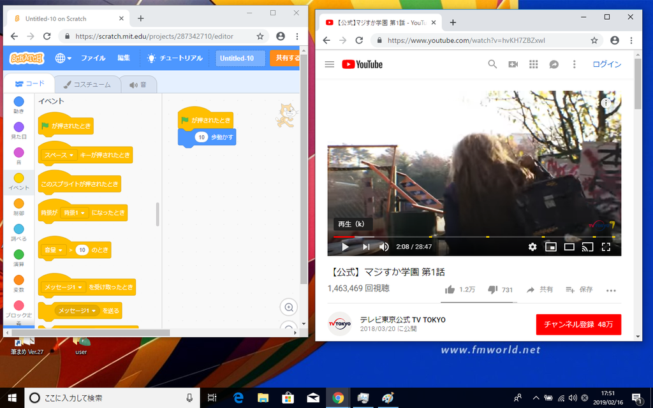Switch to the コード tab
The width and height of the screenshot is (653, 408).
[x=29, y=84]
